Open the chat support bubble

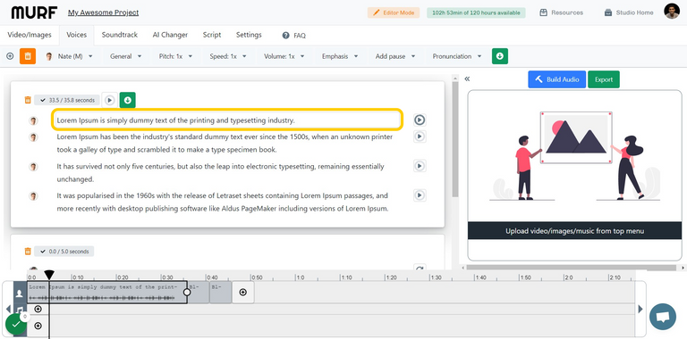663,317
